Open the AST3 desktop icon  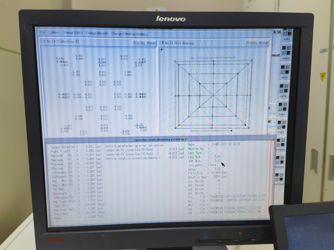[285, 72]
